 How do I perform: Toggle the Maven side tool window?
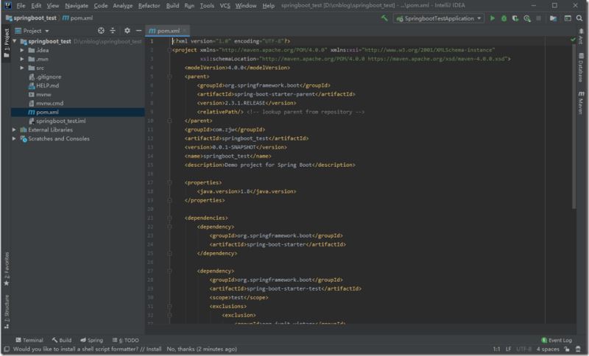tap(581, 103)
